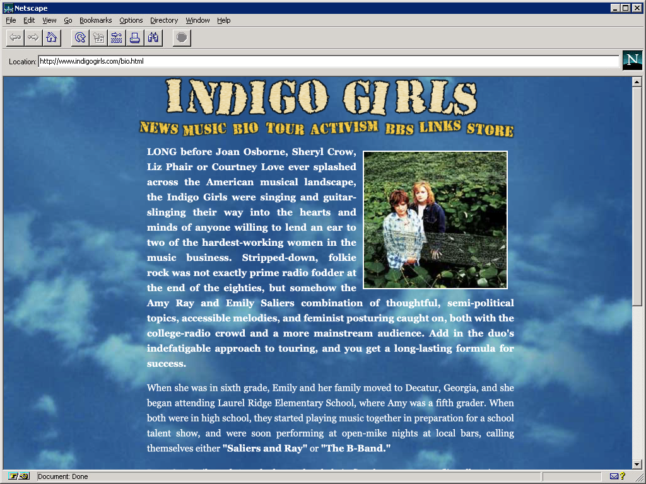Click the Load Images toolbar icon
This screenshot has height=484, width=646.
(x=97, y=37)
